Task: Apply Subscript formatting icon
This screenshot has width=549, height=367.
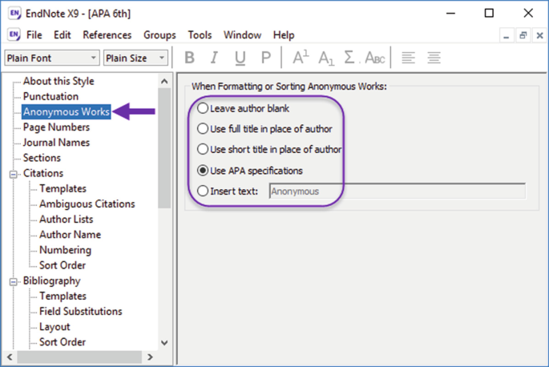Action: coord(325,58)
